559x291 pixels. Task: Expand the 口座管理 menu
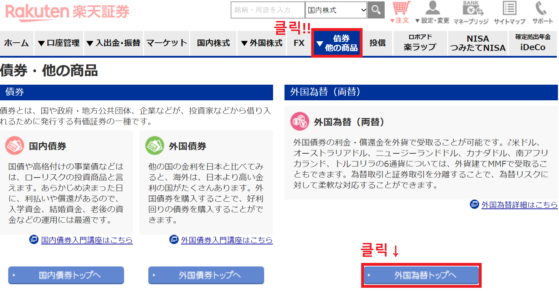[x=59, y=43]
